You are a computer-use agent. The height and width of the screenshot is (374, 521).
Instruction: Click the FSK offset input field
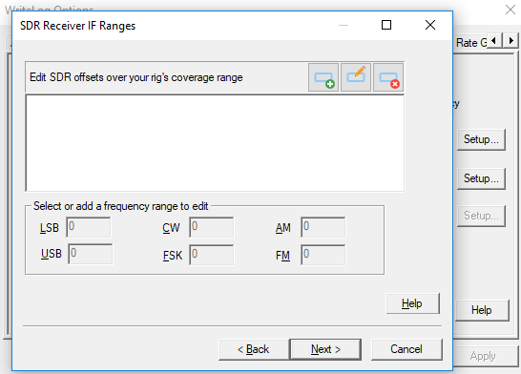coord(212,255)
